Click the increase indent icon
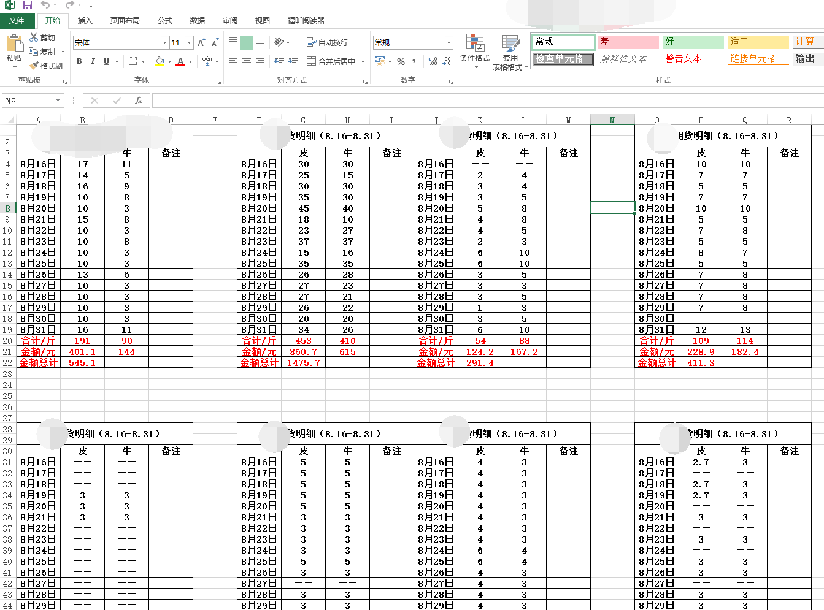The height and width of the screenshot is (610, 824). (x=293, y=61)
